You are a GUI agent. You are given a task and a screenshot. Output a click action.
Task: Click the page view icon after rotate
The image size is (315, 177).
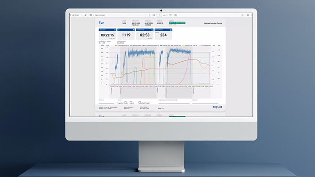175,15
